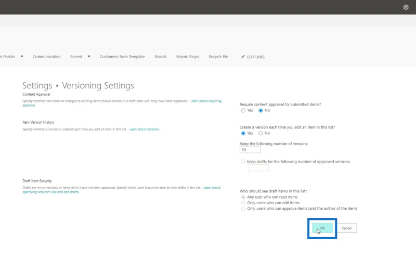The width and height of the screenshot is (416, 277).
Task: Tick the keep drafts for approved versions checkbox
Action: (243, 162)
